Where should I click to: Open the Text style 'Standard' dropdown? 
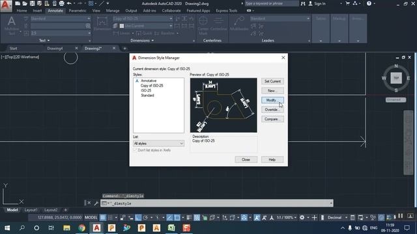click(x=61, y=19)
